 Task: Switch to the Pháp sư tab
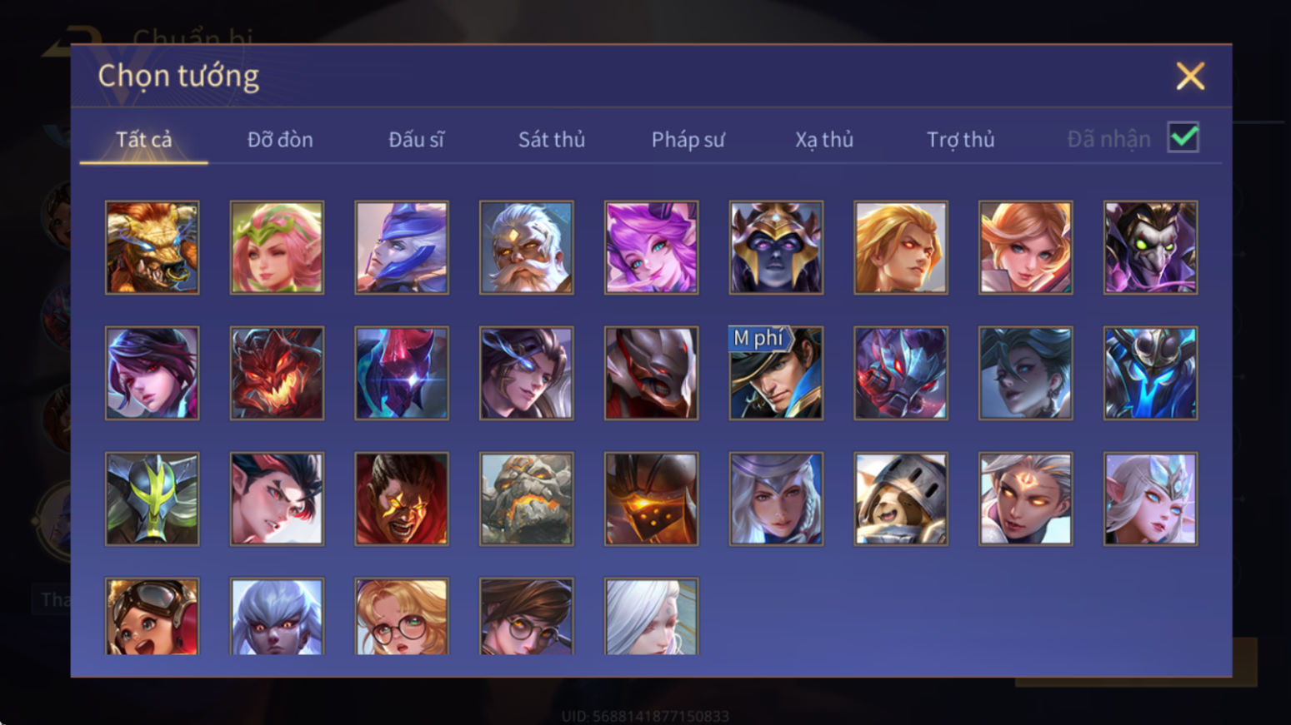tap(688, 139)
